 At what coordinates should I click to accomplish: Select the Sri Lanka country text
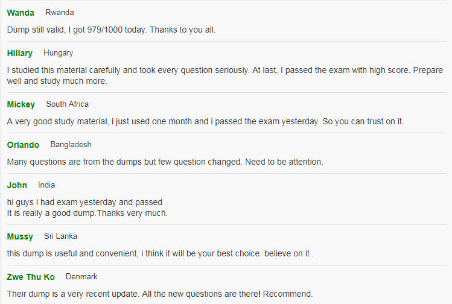(60, 236)
